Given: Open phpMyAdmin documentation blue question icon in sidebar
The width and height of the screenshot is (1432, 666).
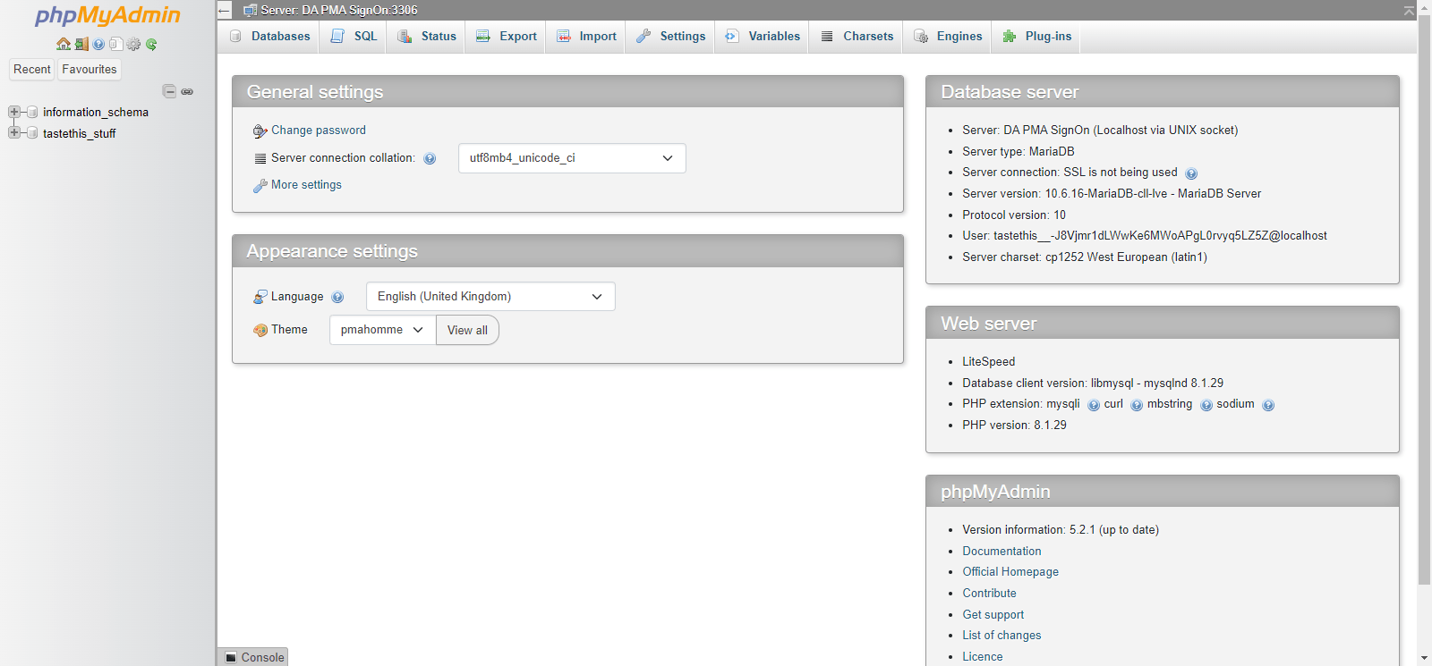Looking at the screenshot, I should [98, 44].
